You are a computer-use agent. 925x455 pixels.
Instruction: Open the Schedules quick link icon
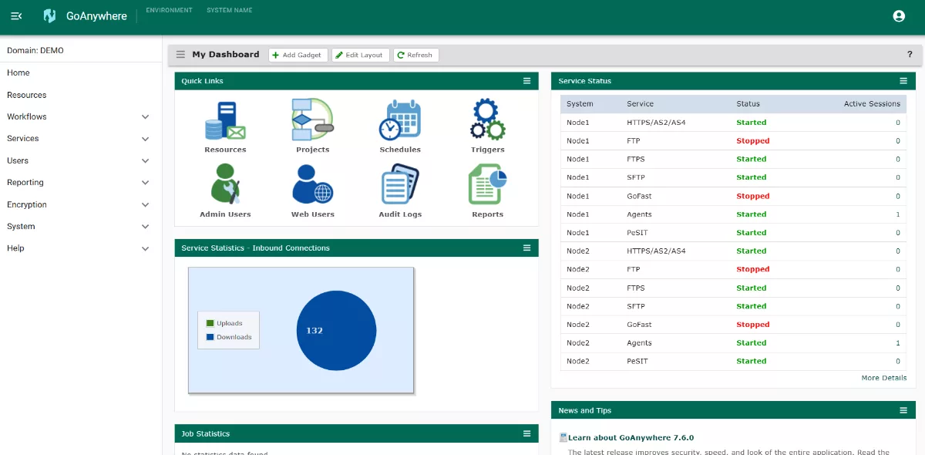click(399, 120)
